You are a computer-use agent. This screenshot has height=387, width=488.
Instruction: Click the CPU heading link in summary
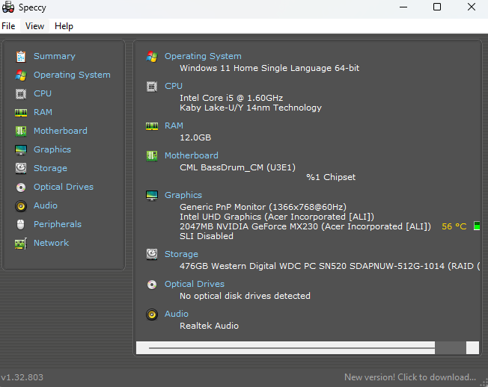pyautogui.click(x=174, y=86)
